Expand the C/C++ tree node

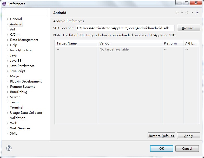click(x=8, y=35)
